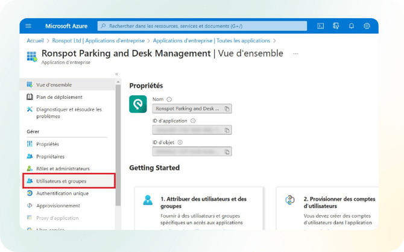404x252 pixels.
Task: Show info tooltip next to ID d'application
Action: (193, 121)
